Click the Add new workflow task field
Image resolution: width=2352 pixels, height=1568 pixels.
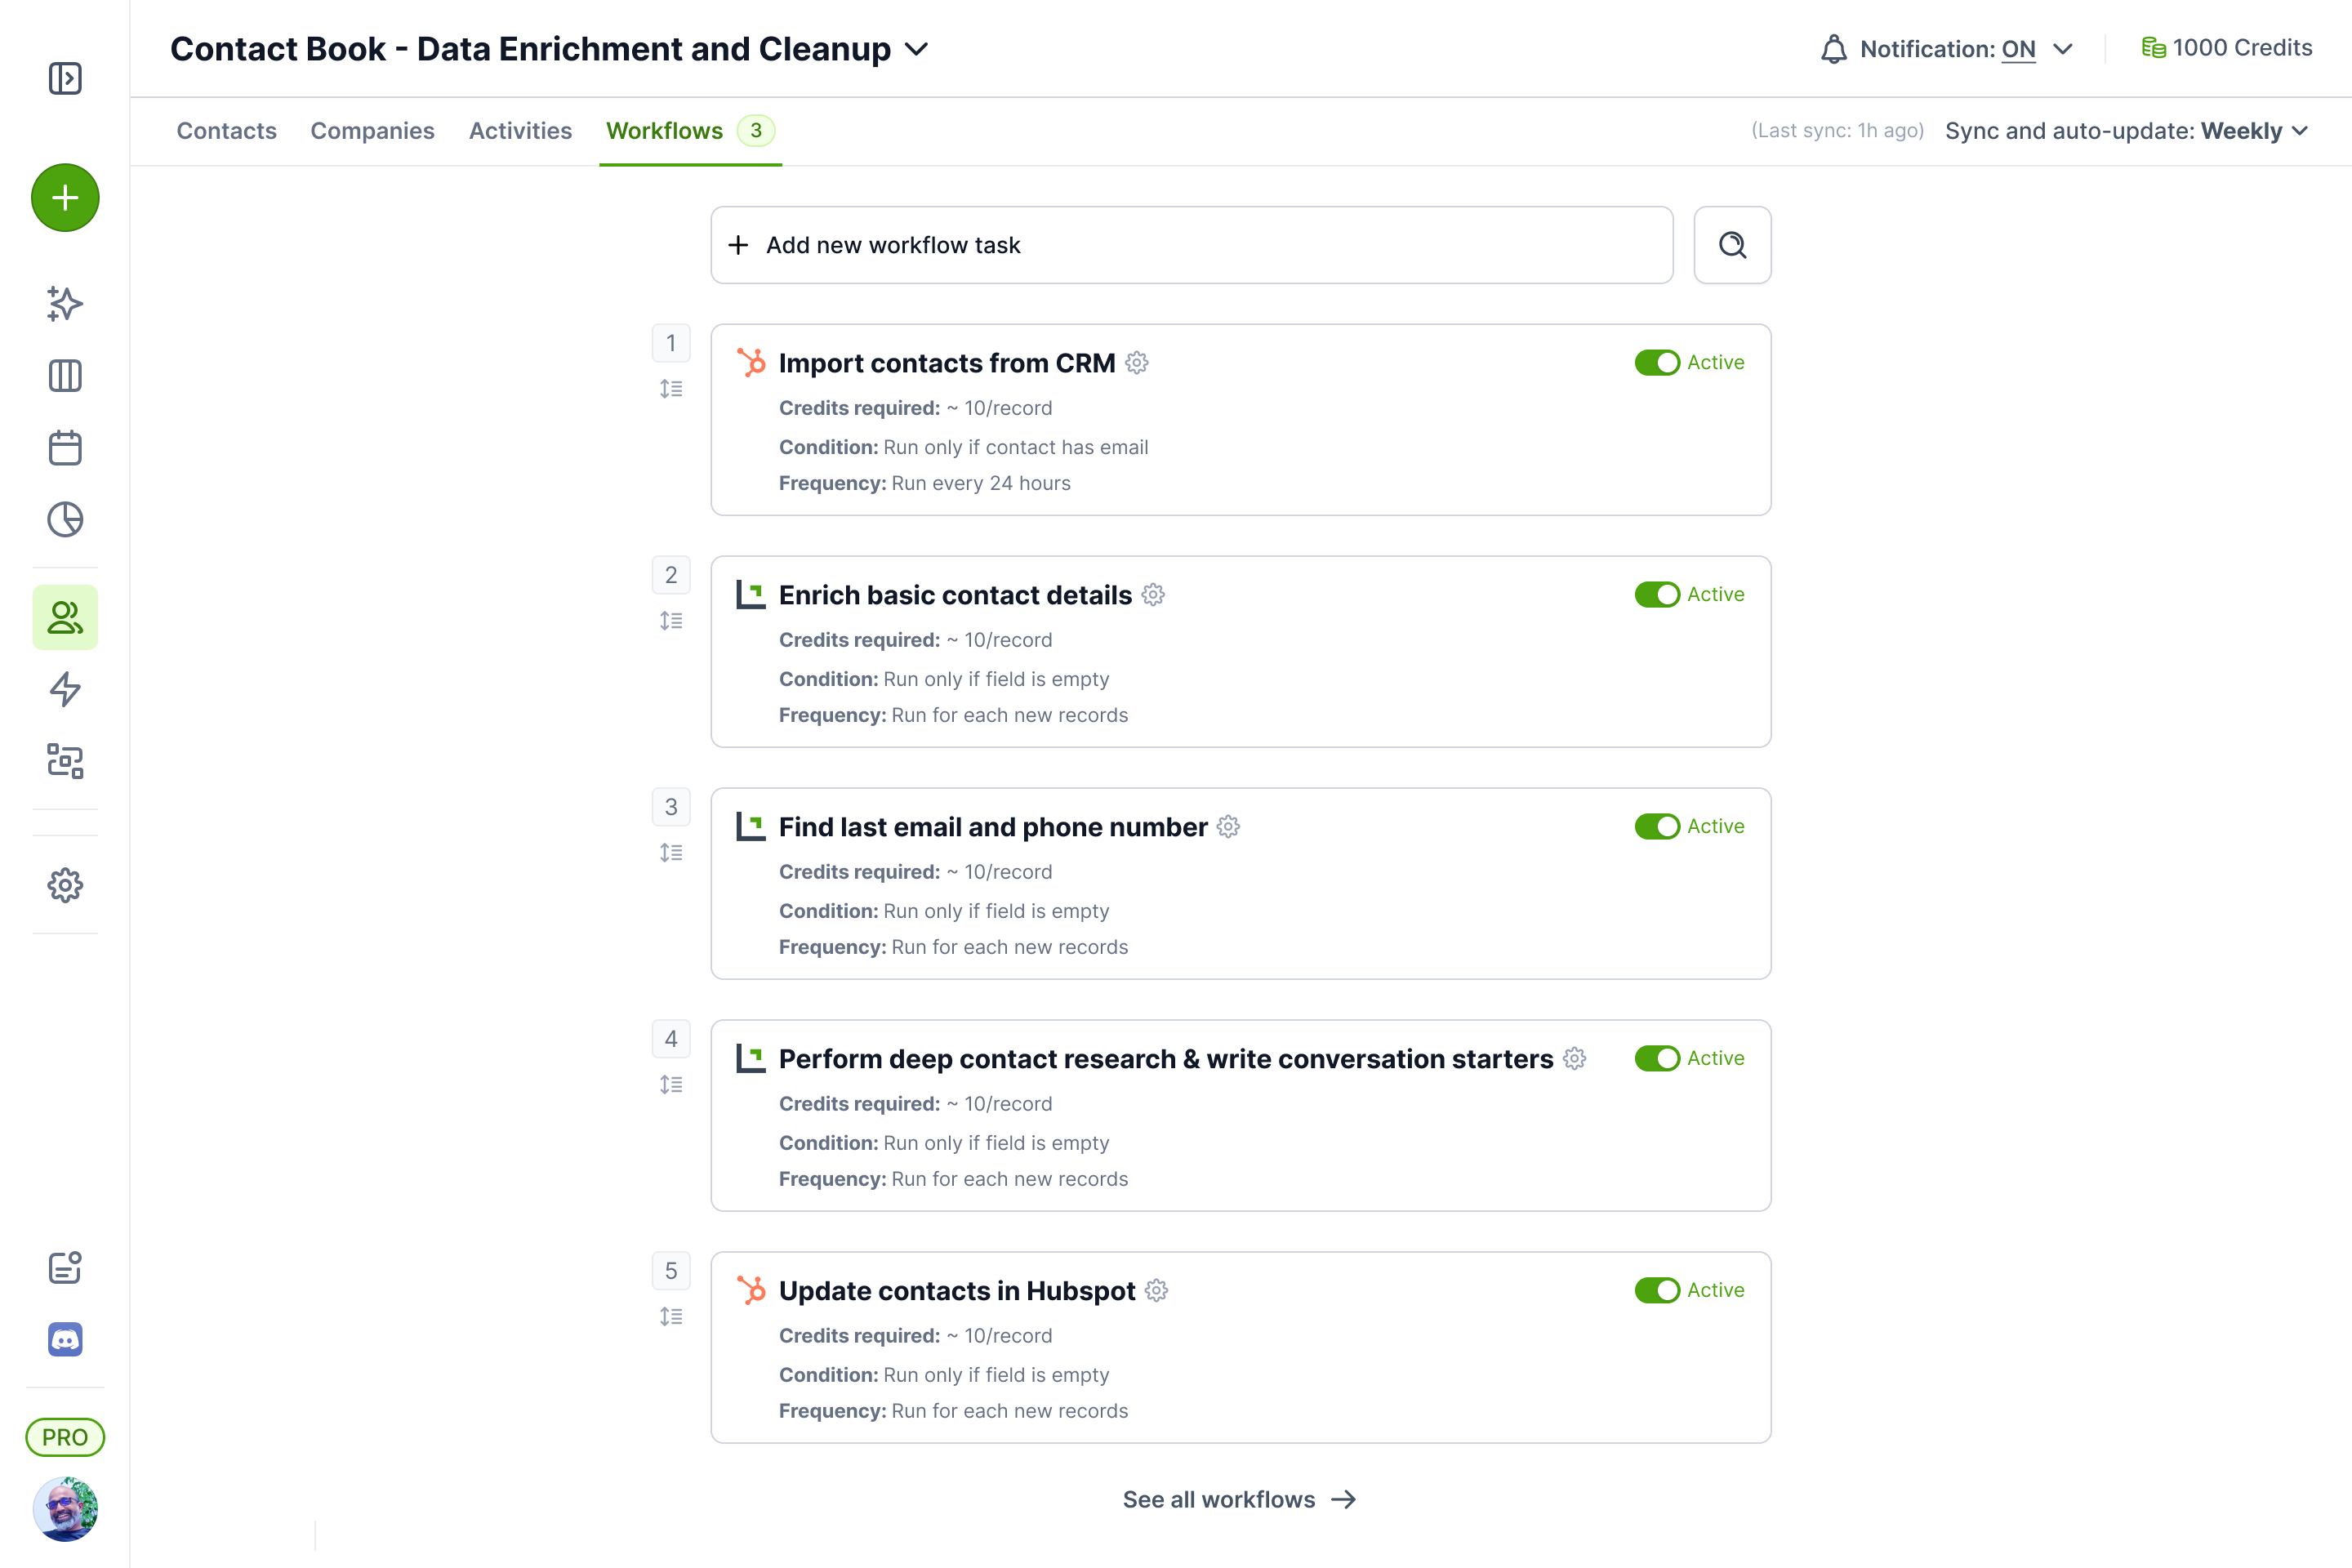(x=1191, y=245)
